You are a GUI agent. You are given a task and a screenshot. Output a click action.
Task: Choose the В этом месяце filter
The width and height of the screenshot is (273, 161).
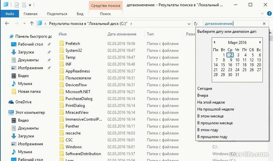coord(210,116)
